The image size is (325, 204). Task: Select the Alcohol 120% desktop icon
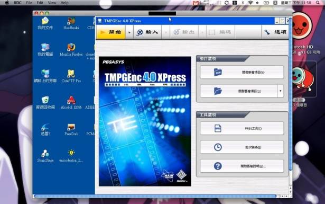pos(71,103)
